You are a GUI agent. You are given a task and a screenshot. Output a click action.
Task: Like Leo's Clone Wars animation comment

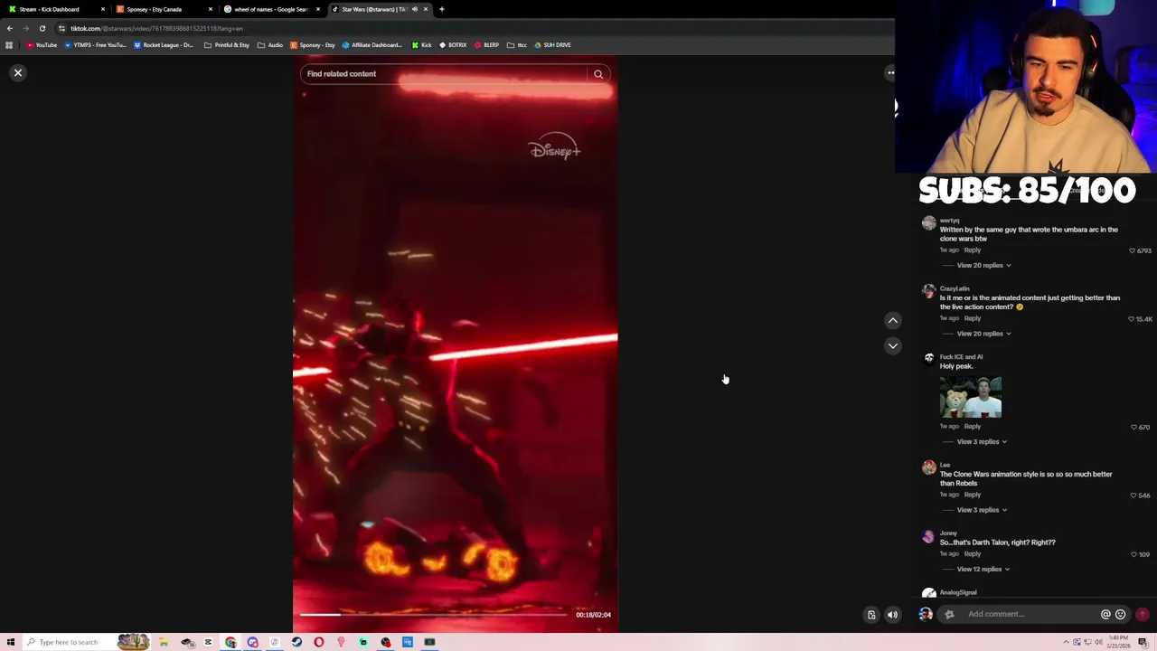1132,495
